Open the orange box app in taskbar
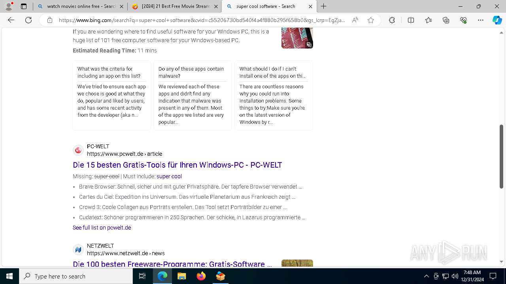This screenshot has height=284, width=506. coord(221,276)
